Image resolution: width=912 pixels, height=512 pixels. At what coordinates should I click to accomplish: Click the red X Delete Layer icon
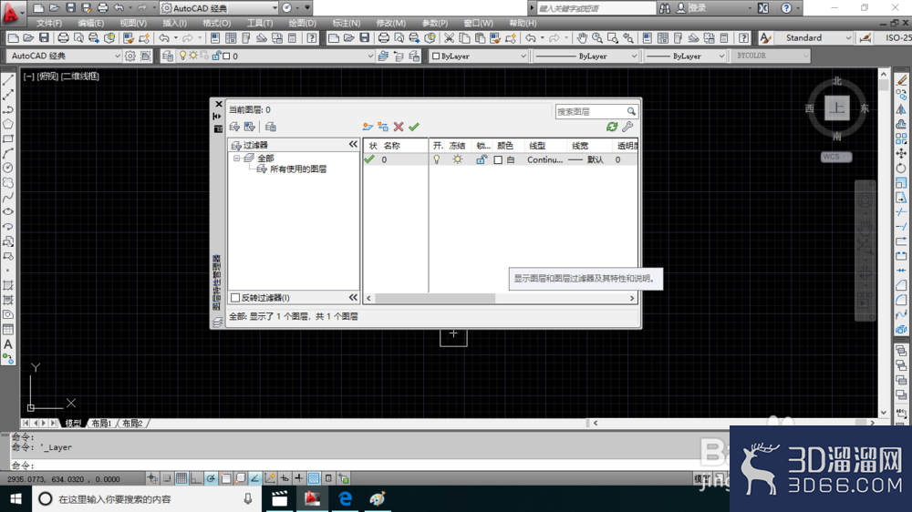pos(399,127)
